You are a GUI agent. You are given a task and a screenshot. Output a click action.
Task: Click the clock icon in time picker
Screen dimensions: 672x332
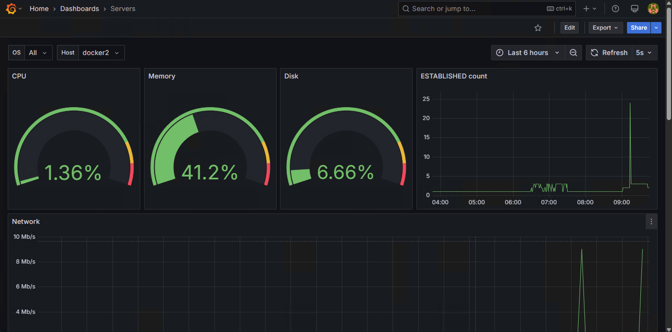[500, 53]
